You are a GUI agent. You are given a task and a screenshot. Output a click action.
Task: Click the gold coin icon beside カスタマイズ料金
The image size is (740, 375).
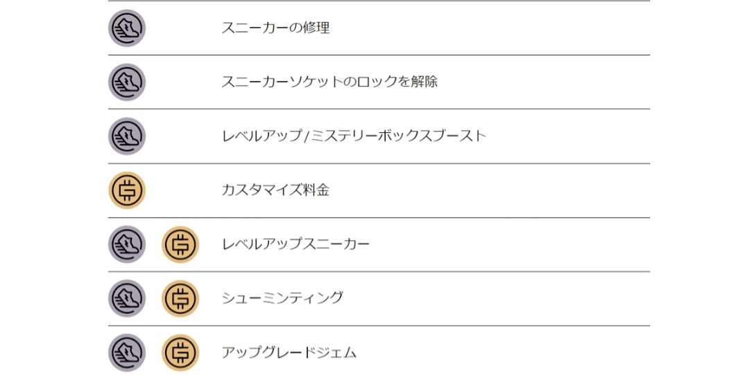[x=127, y=190]
